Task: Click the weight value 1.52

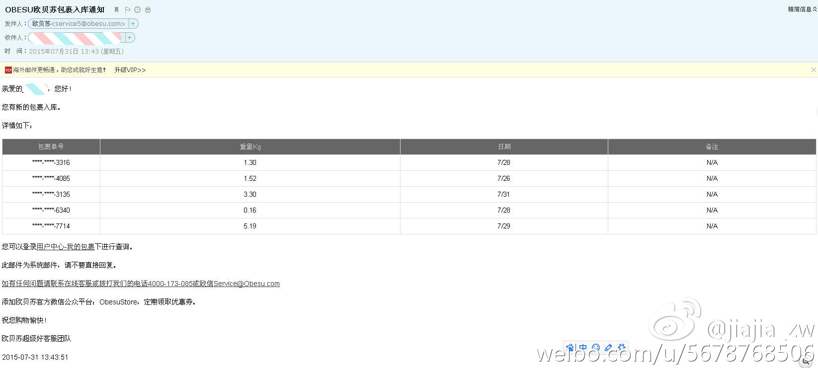Action: [250, 179]
